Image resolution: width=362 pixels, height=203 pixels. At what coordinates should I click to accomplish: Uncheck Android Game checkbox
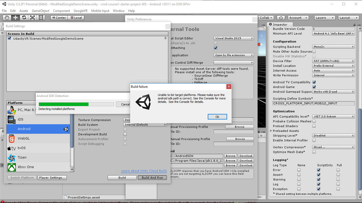coord(314,87)
